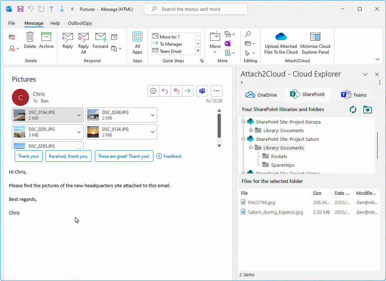Refresh the SharePoint libraries list
The image size is (386, 281).
(353, 109)
